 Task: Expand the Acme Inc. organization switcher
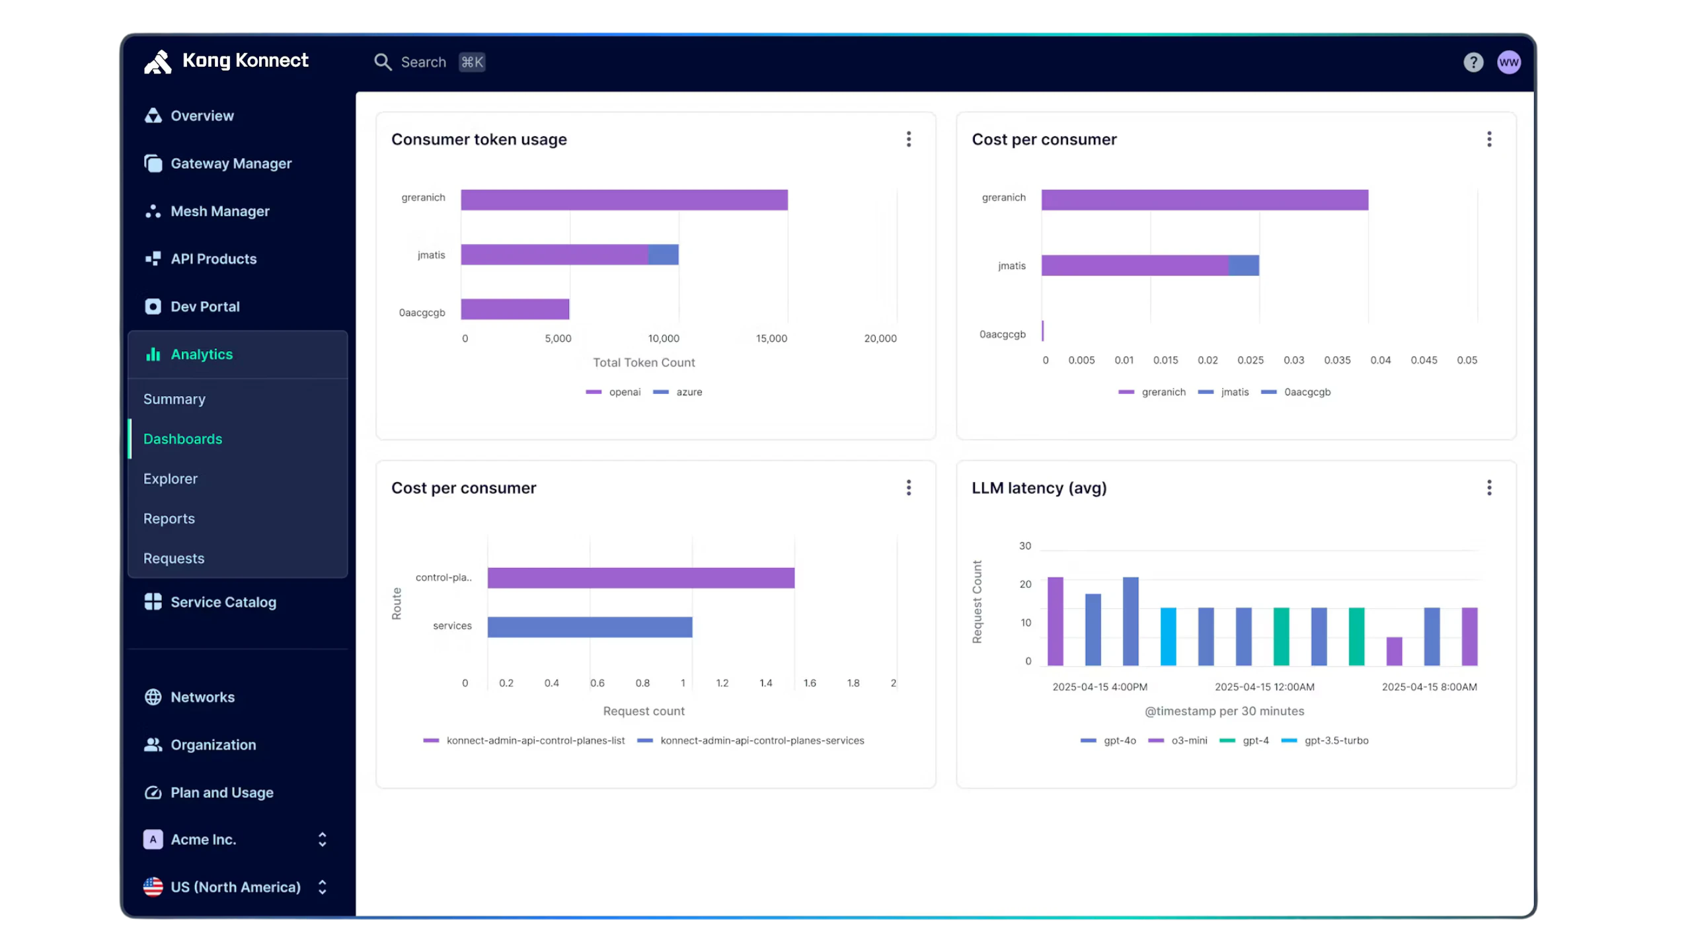(x=322, y=839)
